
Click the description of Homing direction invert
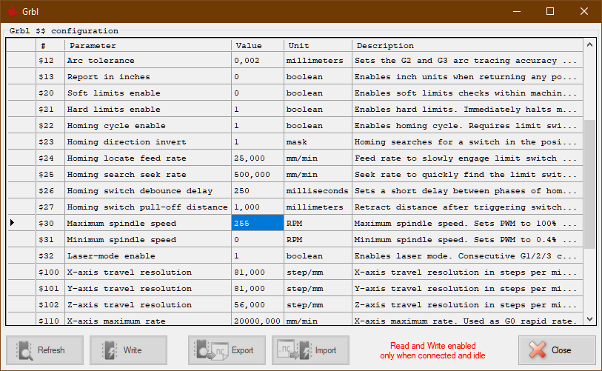(x=467, y=141)
